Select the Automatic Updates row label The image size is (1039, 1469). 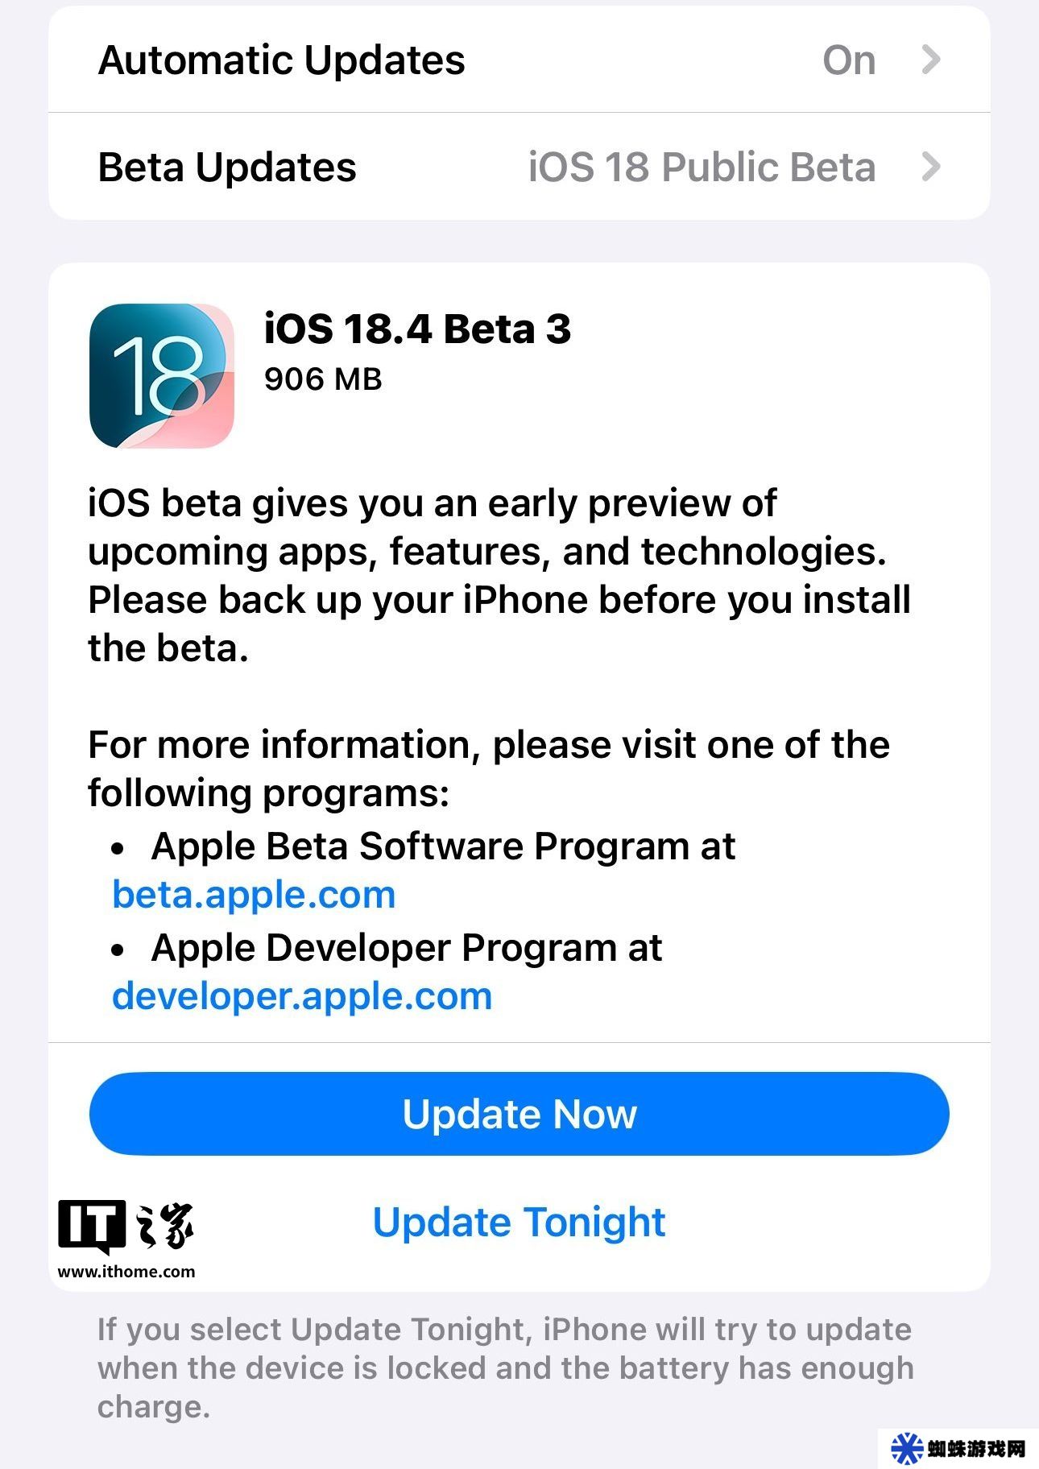click(281, 60)
